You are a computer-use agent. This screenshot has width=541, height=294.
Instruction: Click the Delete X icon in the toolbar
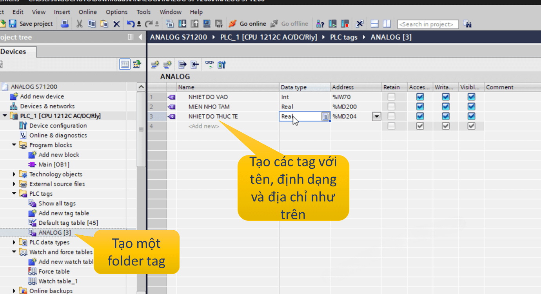116,24
